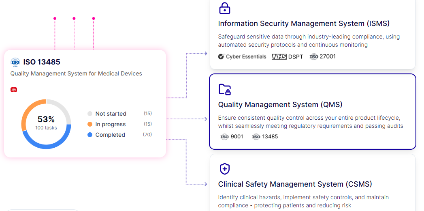Image resolution: width=424 pixels, height=211 pixels.
Task: Select the grey Not started legend dot
Action: pyautogui.click(x=90, y=114)
